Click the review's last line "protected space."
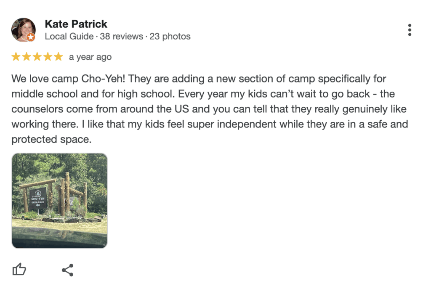This screenshot has height=294, width=431. pyautogui.click(x=51, y=139)
